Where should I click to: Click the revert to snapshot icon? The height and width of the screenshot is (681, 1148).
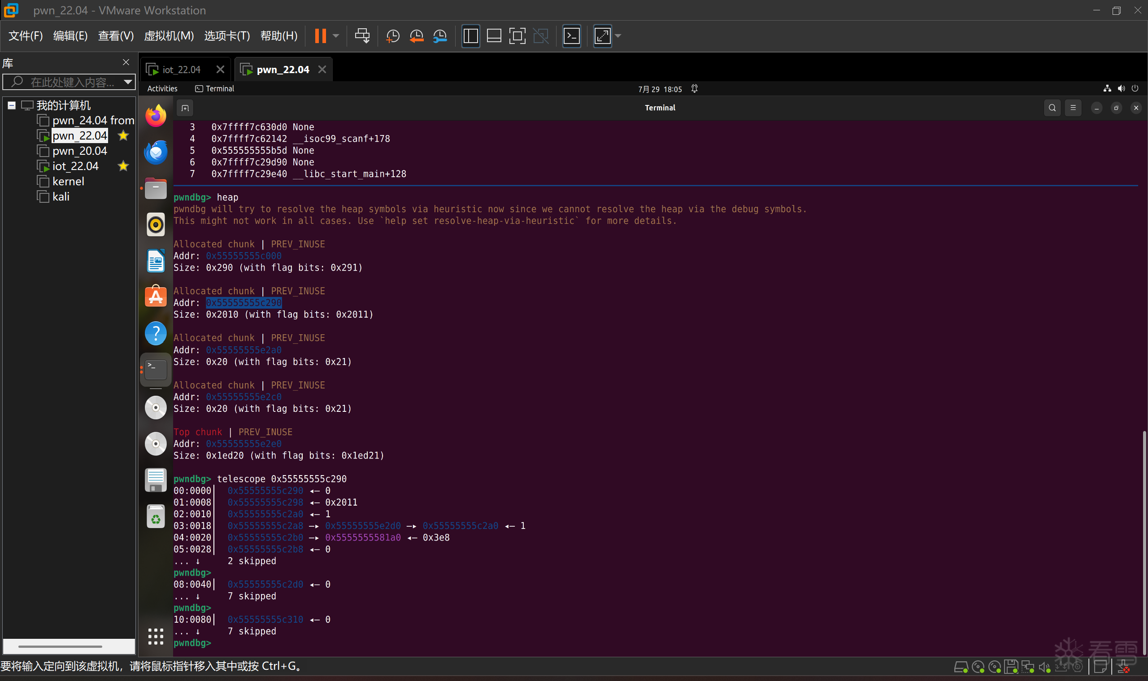click(416, 36)
